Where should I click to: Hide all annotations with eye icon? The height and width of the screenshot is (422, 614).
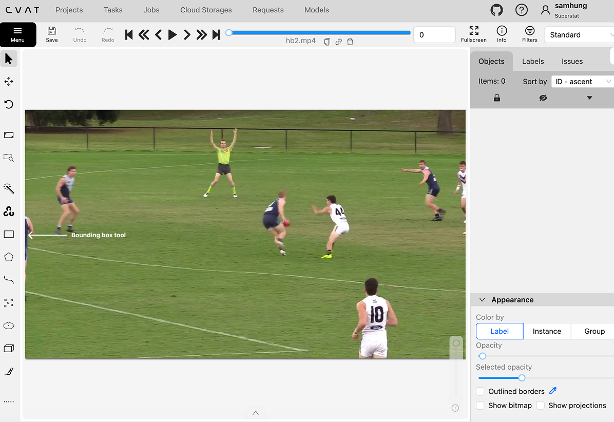point(543,98)
